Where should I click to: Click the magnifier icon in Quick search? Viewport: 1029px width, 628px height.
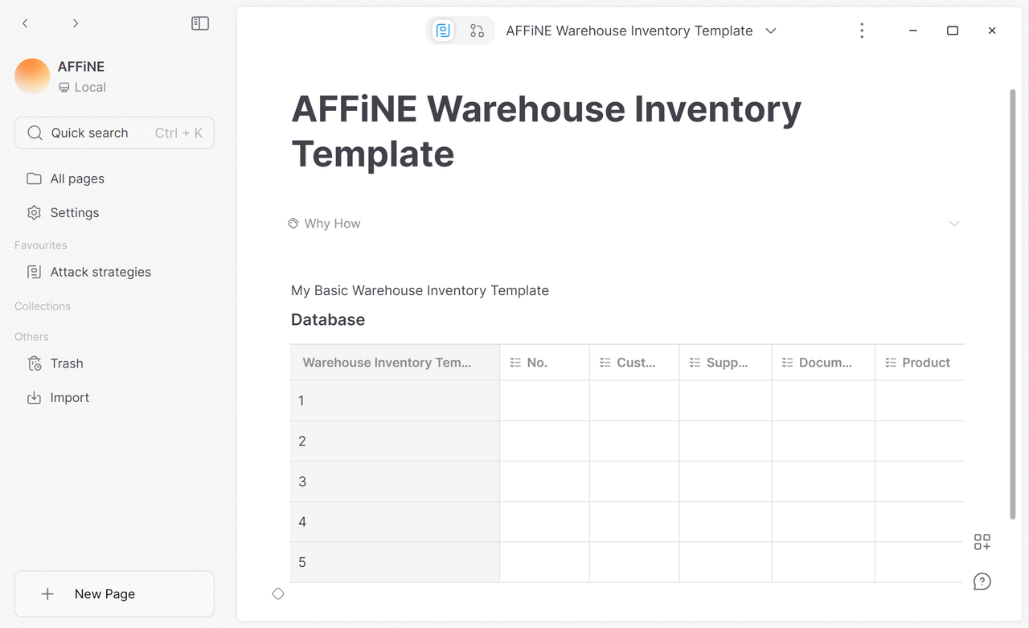point(35,133)
